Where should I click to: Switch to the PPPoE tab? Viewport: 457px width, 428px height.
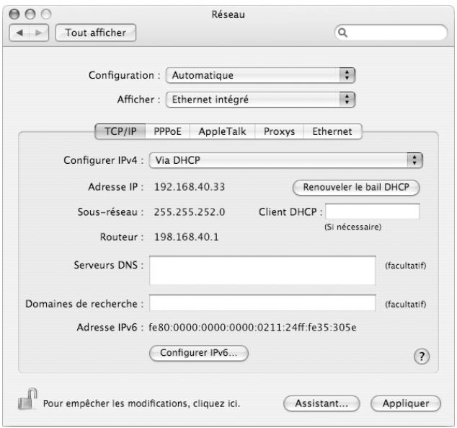pos(167,131)
